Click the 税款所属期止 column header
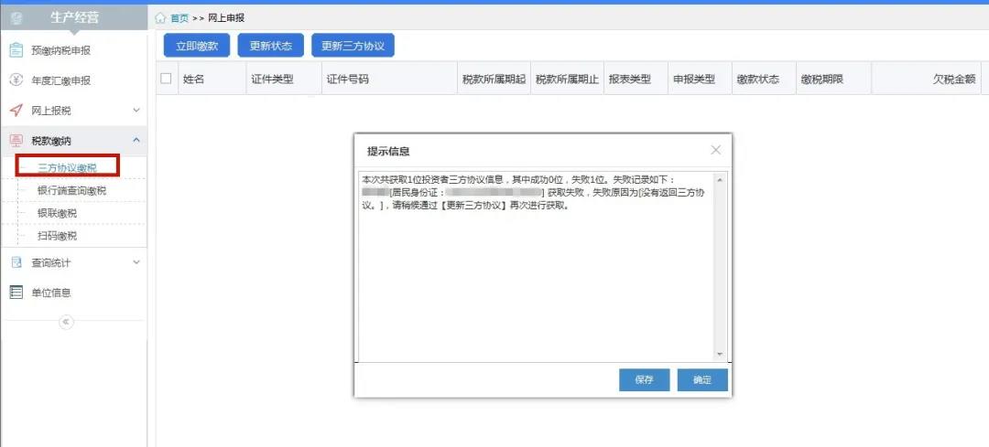The width and height of the screenshot is (989, 447). tap(567, 80)
